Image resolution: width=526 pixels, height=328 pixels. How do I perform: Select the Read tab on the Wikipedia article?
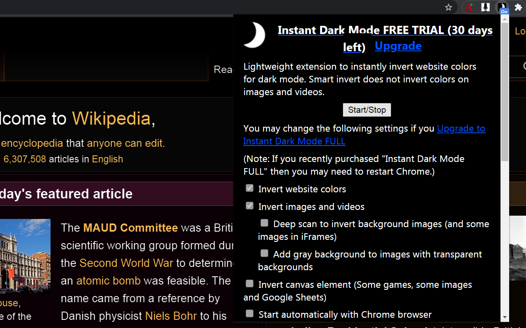[x=224, y=70]
